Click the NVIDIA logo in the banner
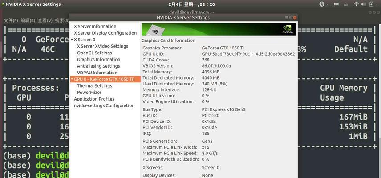The height and width of the screenshot is (178, 381). click(288, 29)
